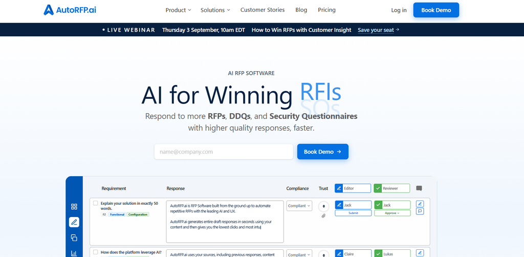This screenshot has height=257, width=524.
Task: Click the AutoRFP.ai logo
Action: pos(70,10)
